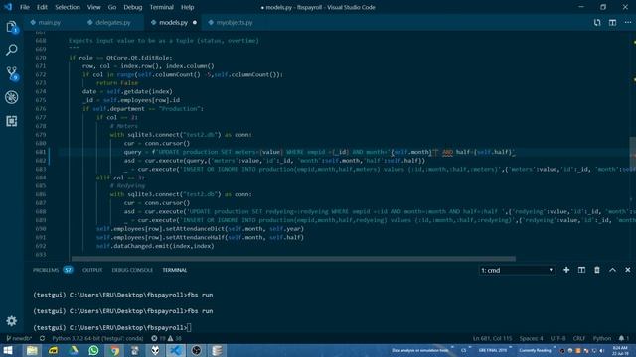The width and height of the screenshot is (636, 357).
Task: Open the Search view in activity bar
Action: [11, 50]
